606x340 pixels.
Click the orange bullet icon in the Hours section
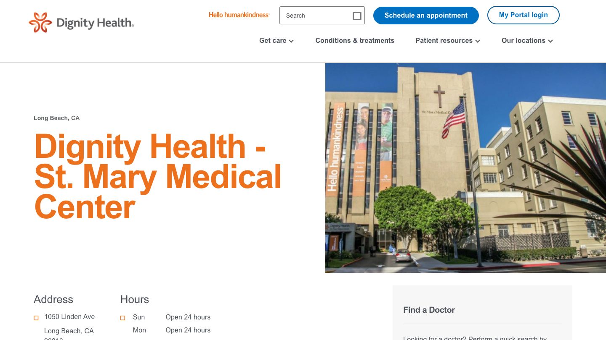(x=122, y=318)
